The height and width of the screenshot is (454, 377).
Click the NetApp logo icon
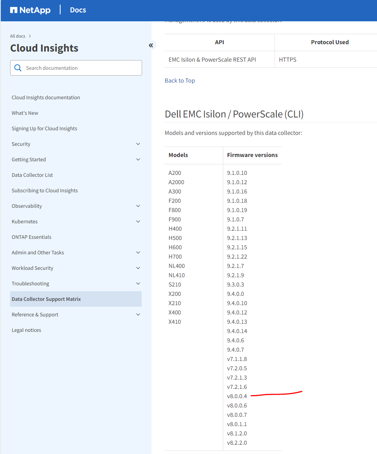click(14, 10)
